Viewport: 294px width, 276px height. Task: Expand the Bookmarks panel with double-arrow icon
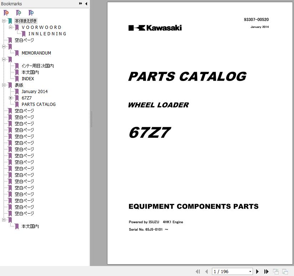pyautogui.click(x=80, y=4)
